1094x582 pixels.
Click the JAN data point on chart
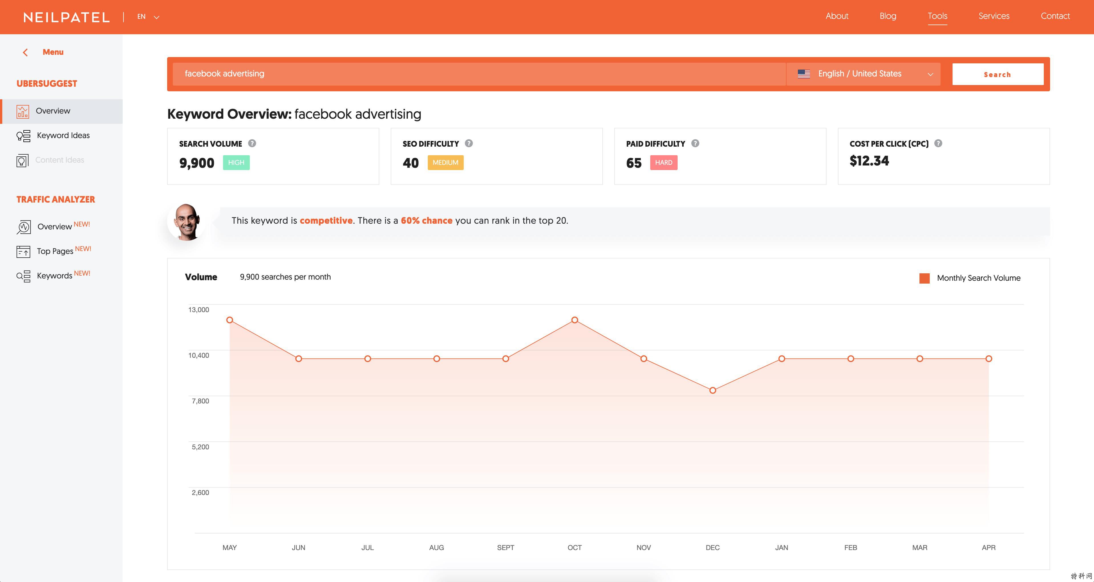point(782,359)
